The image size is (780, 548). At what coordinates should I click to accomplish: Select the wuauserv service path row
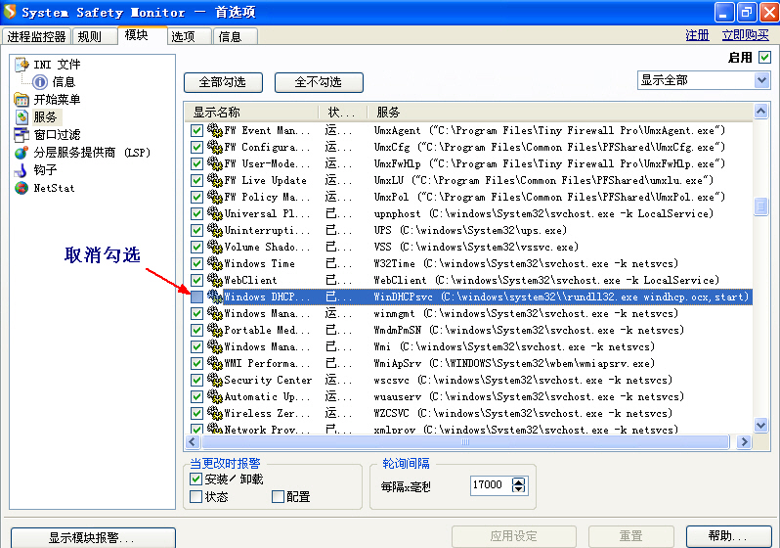(x=529, y=396)
